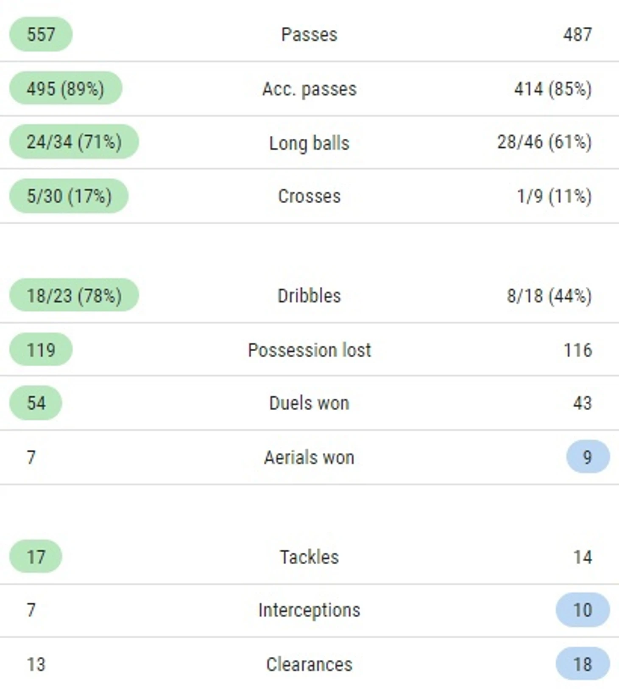Select the Crosses stat label
The height and width of the screenshot is (689, 619).
click(x=309, y=196)
